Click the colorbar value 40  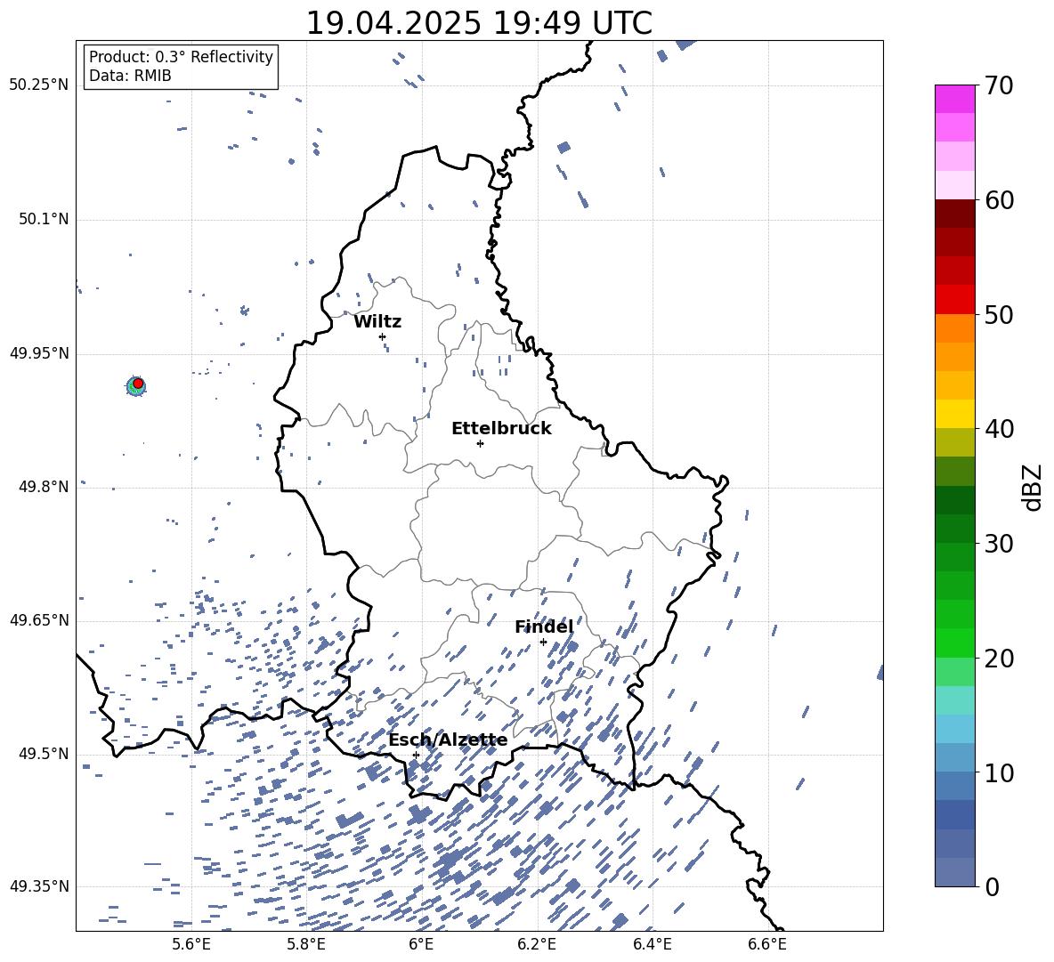pyautogui.click(x=1000, y=429)
